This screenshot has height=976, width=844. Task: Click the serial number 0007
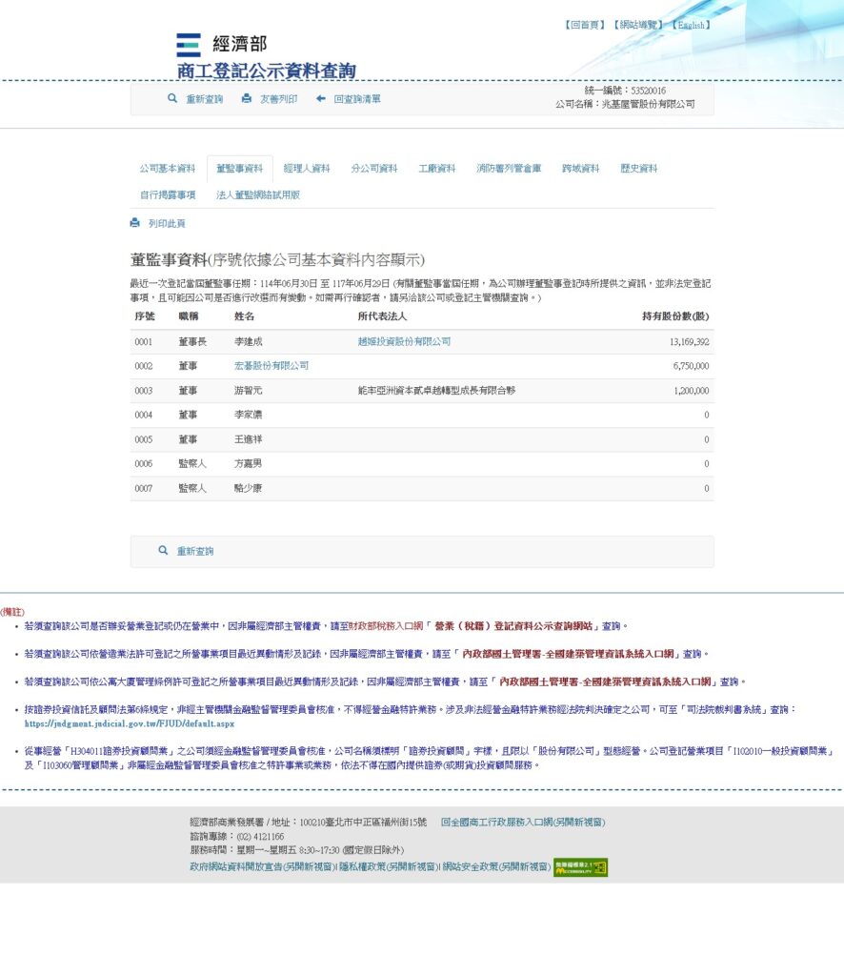click(x=144, y=488)
